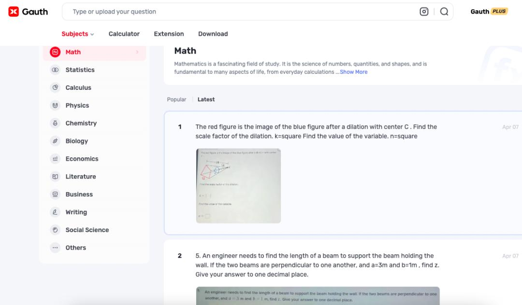Image resolution: width=522 pixels, height=305 pixels.
Task: Open the Calculator menu item
Action: point(124,34)
